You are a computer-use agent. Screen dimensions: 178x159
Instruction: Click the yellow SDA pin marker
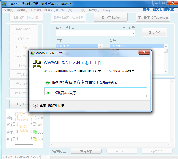pos(35,139)
